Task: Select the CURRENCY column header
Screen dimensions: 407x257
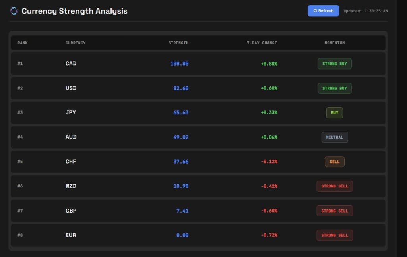Action: (76, 43)
